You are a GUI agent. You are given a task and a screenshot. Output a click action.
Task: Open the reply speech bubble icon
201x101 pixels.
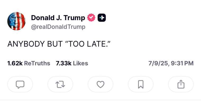(x=20, y=84)
